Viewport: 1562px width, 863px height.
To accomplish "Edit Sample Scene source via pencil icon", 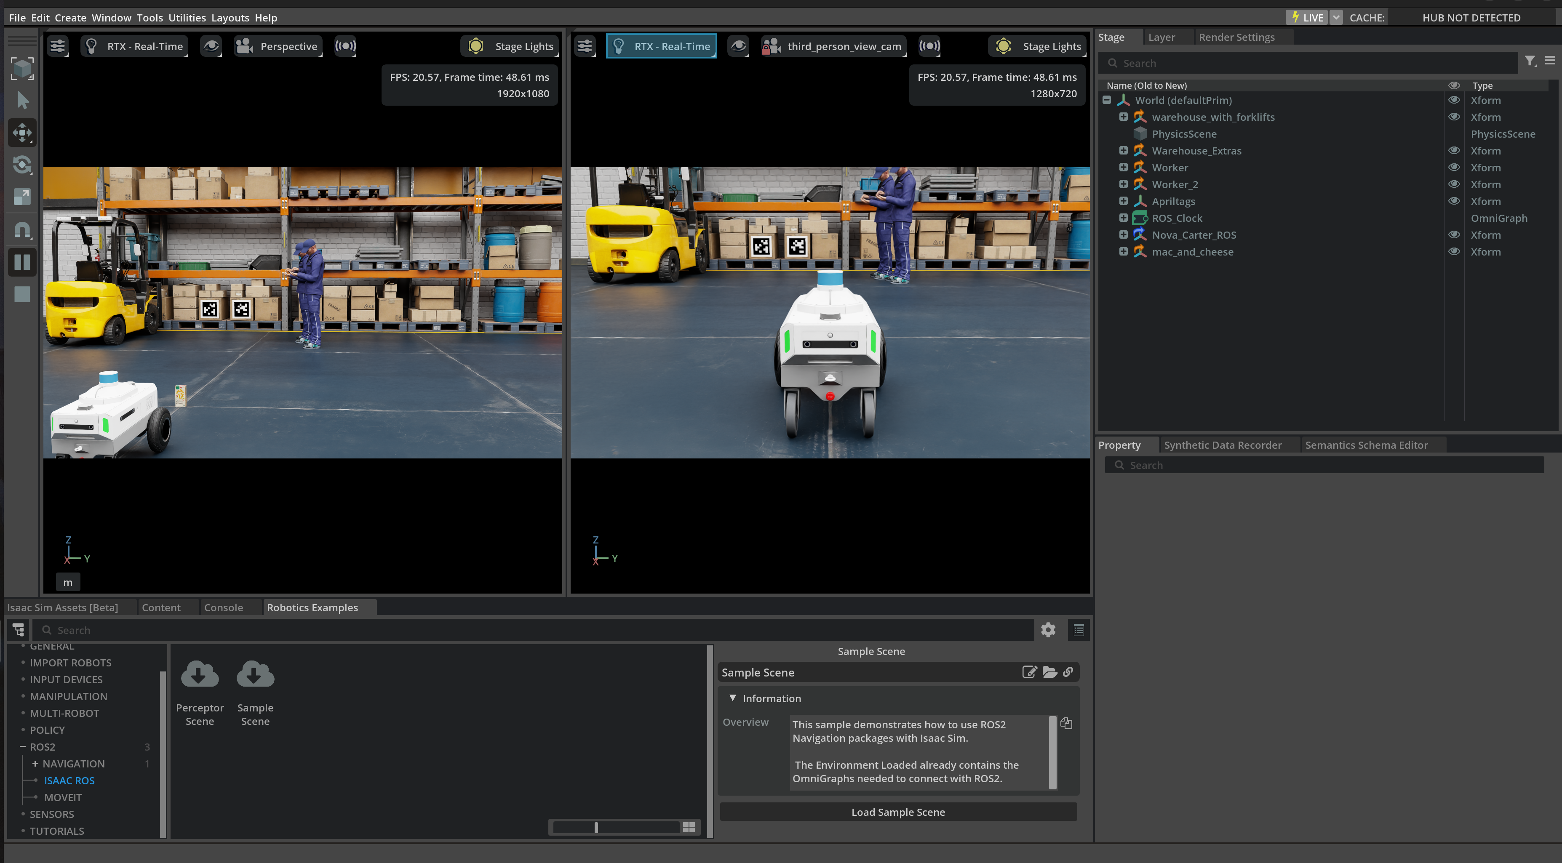I will (x=1029, y=671).
